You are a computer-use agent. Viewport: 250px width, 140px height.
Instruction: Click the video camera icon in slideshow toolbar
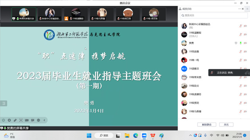click(x=27, y=120)
